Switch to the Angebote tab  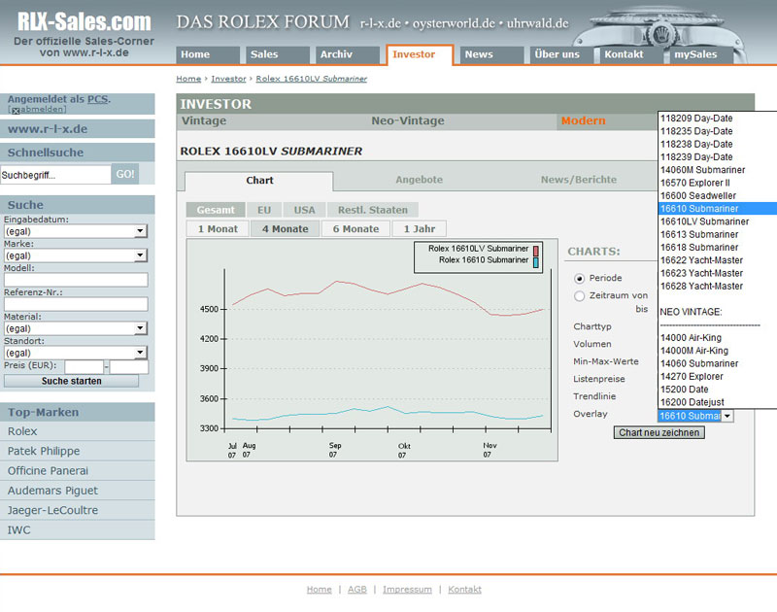420,180
